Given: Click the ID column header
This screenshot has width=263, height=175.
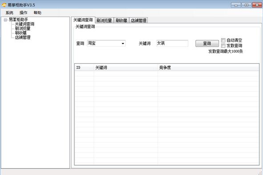Looking at the screenshot, I should coord(84,68).
